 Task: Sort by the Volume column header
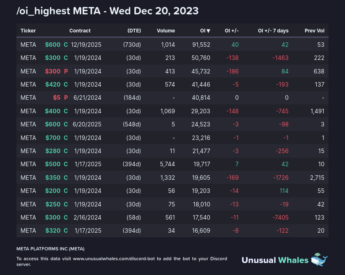tap(166, 31)
